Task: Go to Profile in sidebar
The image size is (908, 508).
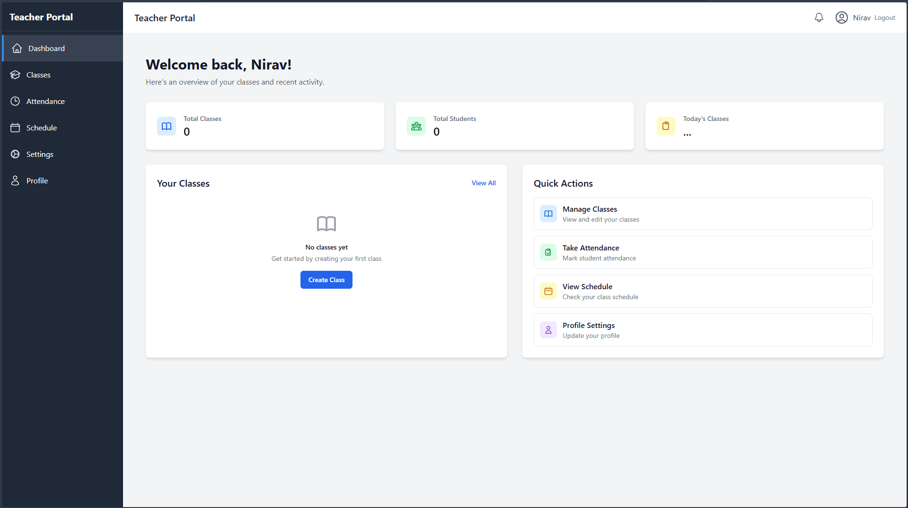Action: (x=37, y=181)
